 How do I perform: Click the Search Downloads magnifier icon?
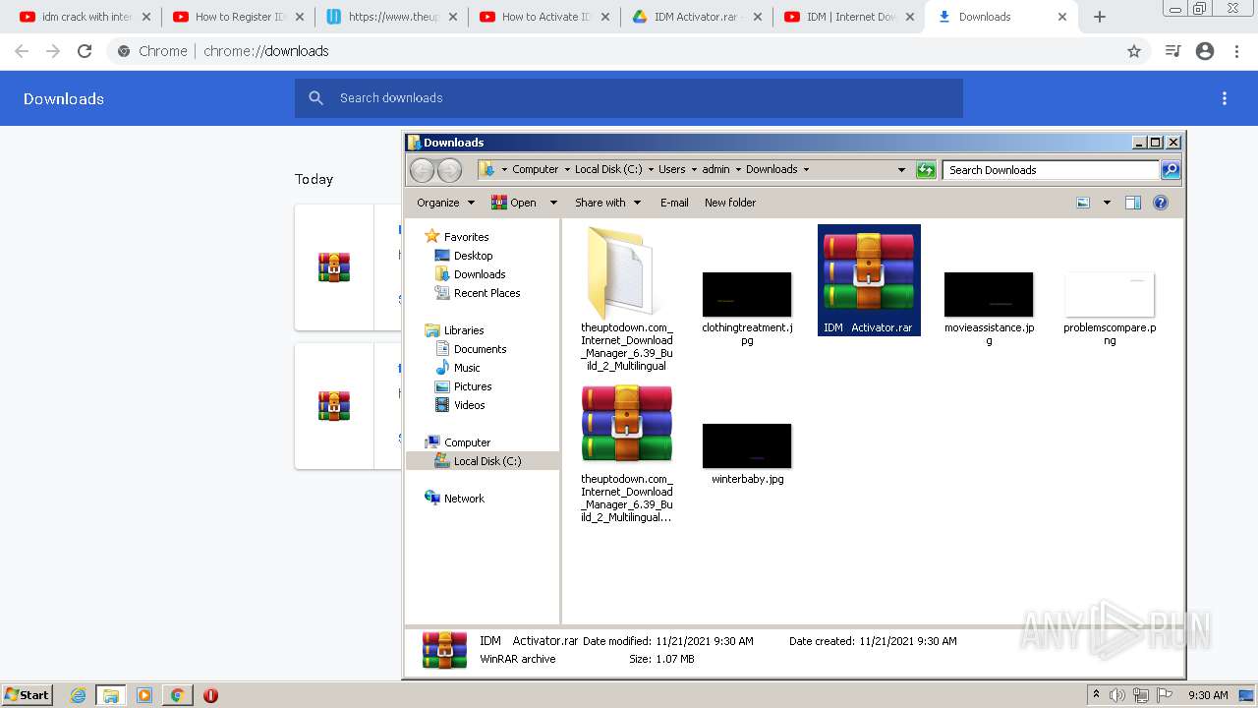pos(1170,170)
